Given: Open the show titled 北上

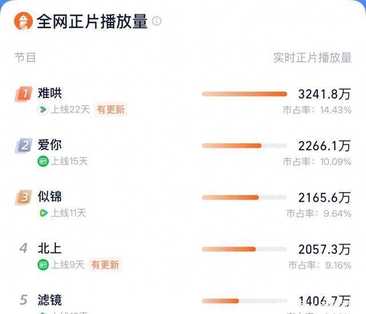Looking at the screenshot, I should point(50,249).
